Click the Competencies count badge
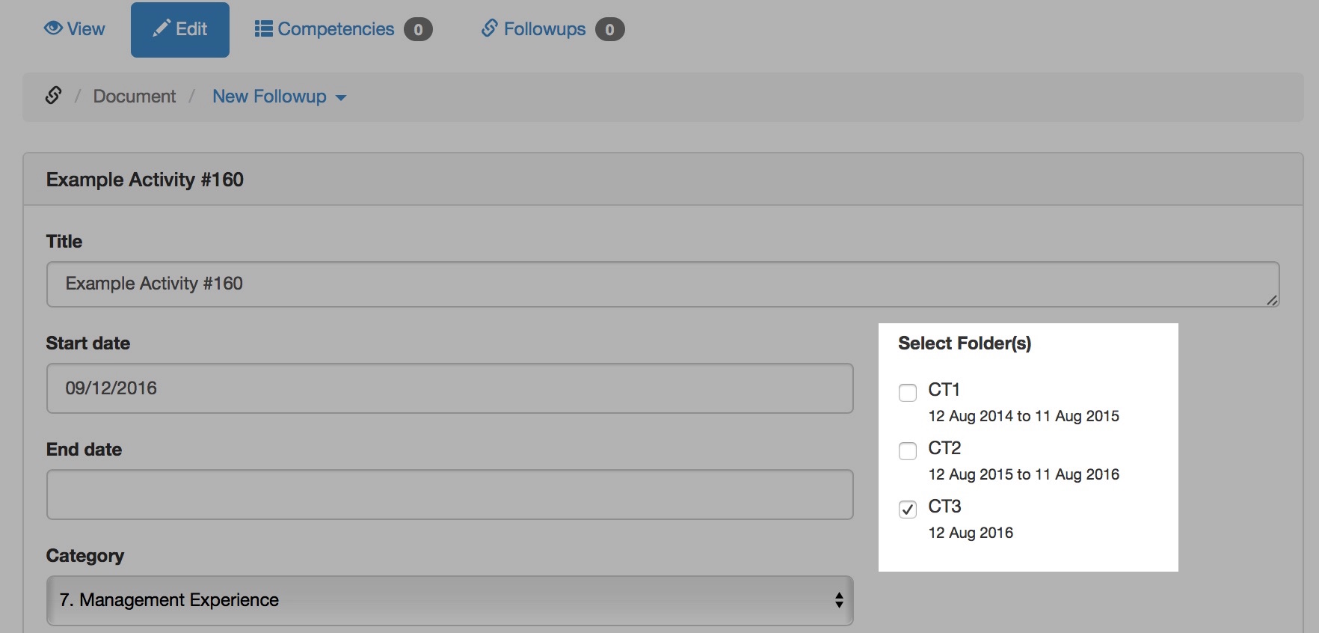 click(418, 30)
